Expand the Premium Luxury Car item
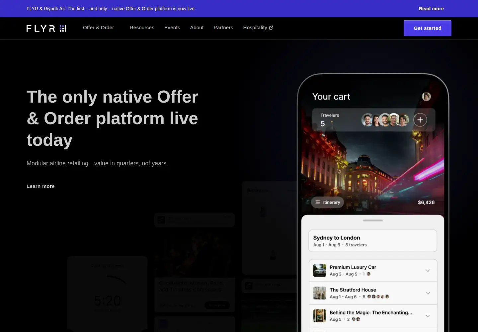Viewport: 478px width, 332px height. tap(428, 271)
